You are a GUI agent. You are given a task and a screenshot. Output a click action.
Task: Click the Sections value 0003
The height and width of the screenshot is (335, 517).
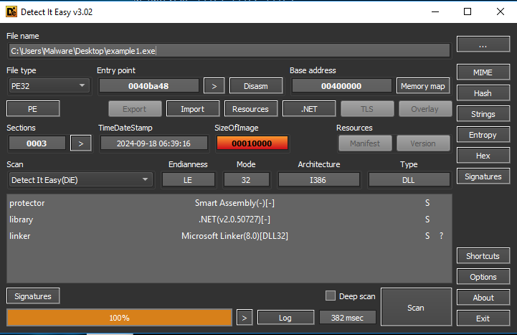pyautogui.click(x=37, y=143)
